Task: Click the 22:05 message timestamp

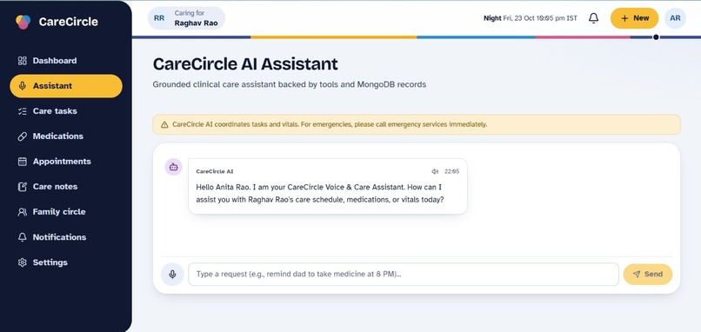Action: pos(452,171)
